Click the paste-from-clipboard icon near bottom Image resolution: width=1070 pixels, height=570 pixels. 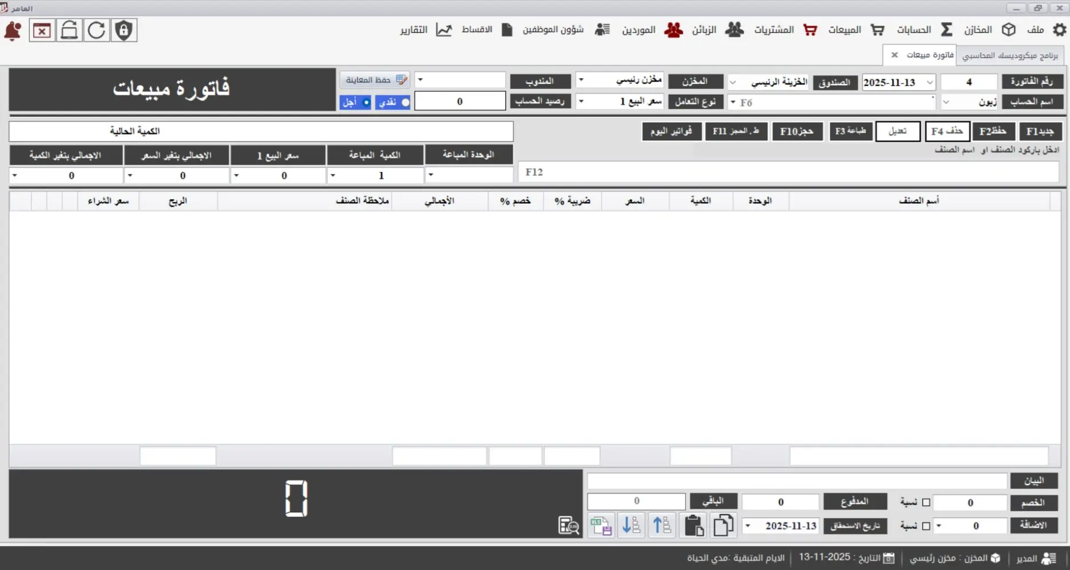pyautogui.click(x=694, y=525)
